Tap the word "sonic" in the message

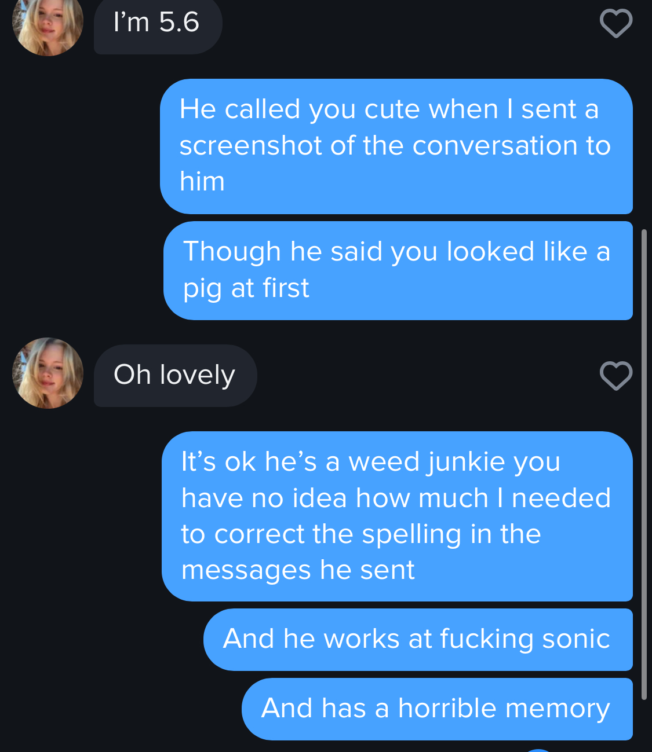pyautogui.click(x=575, y=639)
